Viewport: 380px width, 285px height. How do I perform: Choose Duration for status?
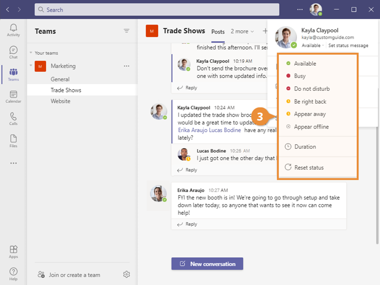[x=318, y=147]
